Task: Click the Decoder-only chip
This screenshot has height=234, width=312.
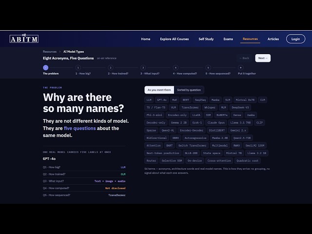Action: point(156,122)
